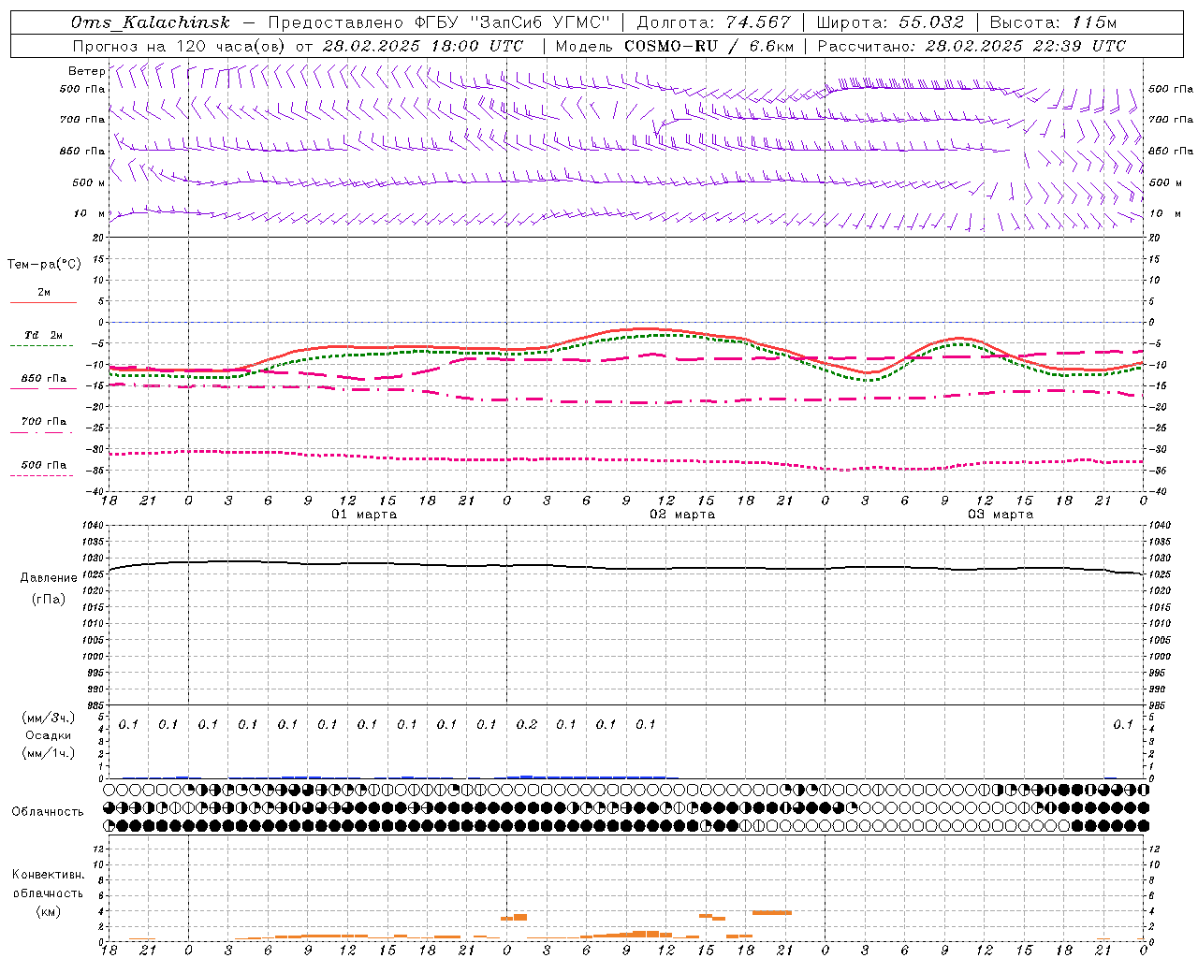This screenshot has width=1198, height=958.
Task: Click the orange convective bar near 21h on 02 марта
Action: tap(772, 912)
